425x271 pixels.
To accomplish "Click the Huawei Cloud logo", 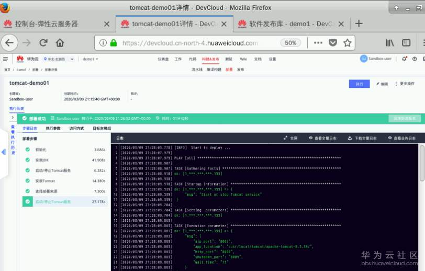I will [27, 59].
